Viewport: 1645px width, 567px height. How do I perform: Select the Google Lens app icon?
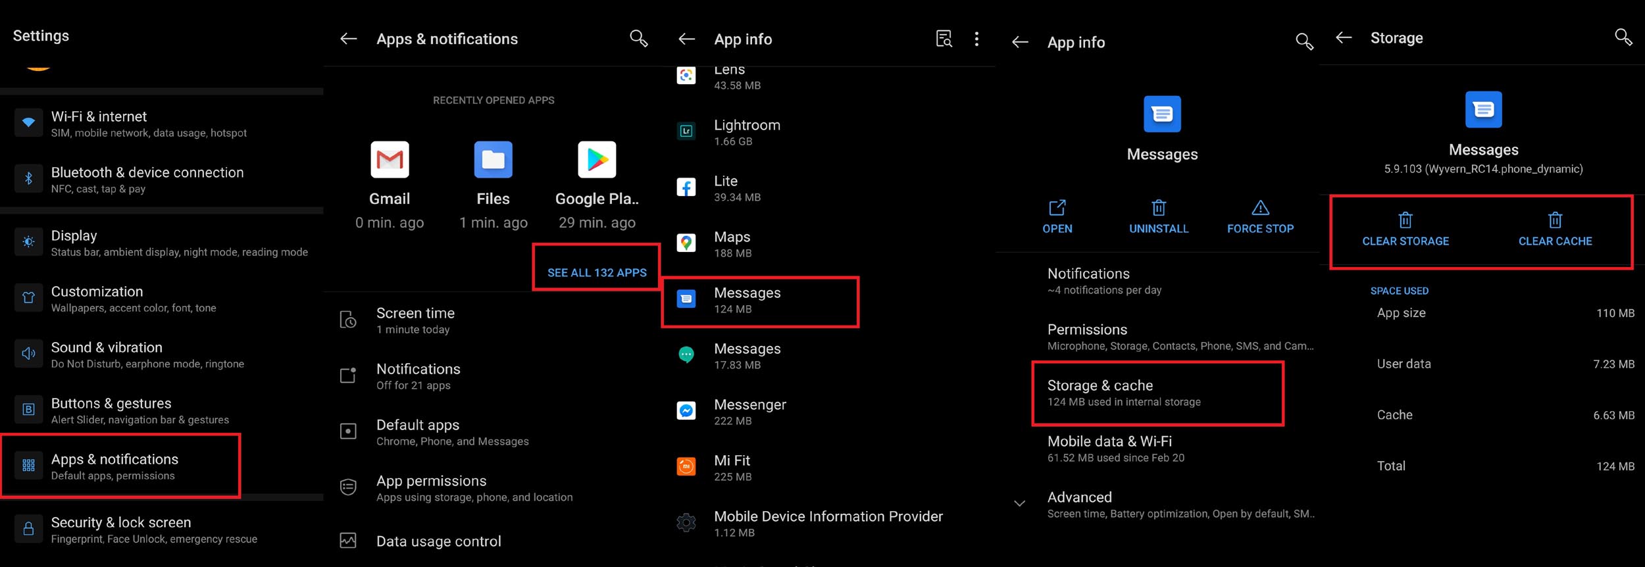(x=686, y=76)
